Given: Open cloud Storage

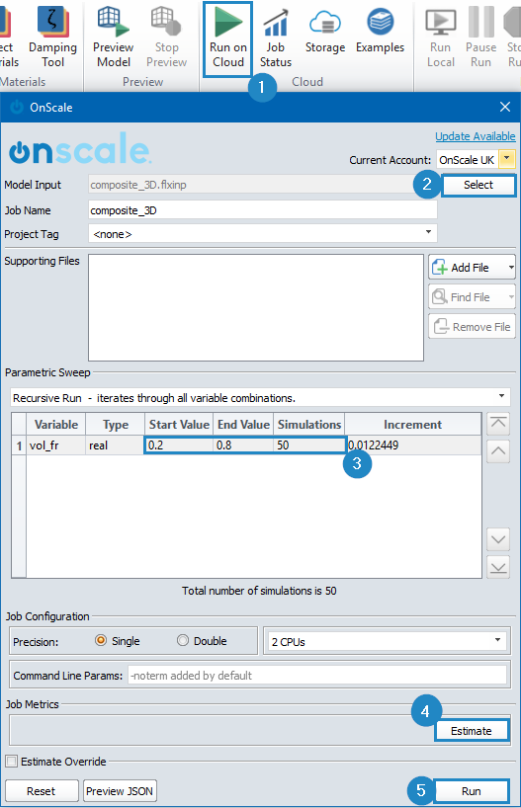Looking at the screenshot, I should click(x=325, y=32).
